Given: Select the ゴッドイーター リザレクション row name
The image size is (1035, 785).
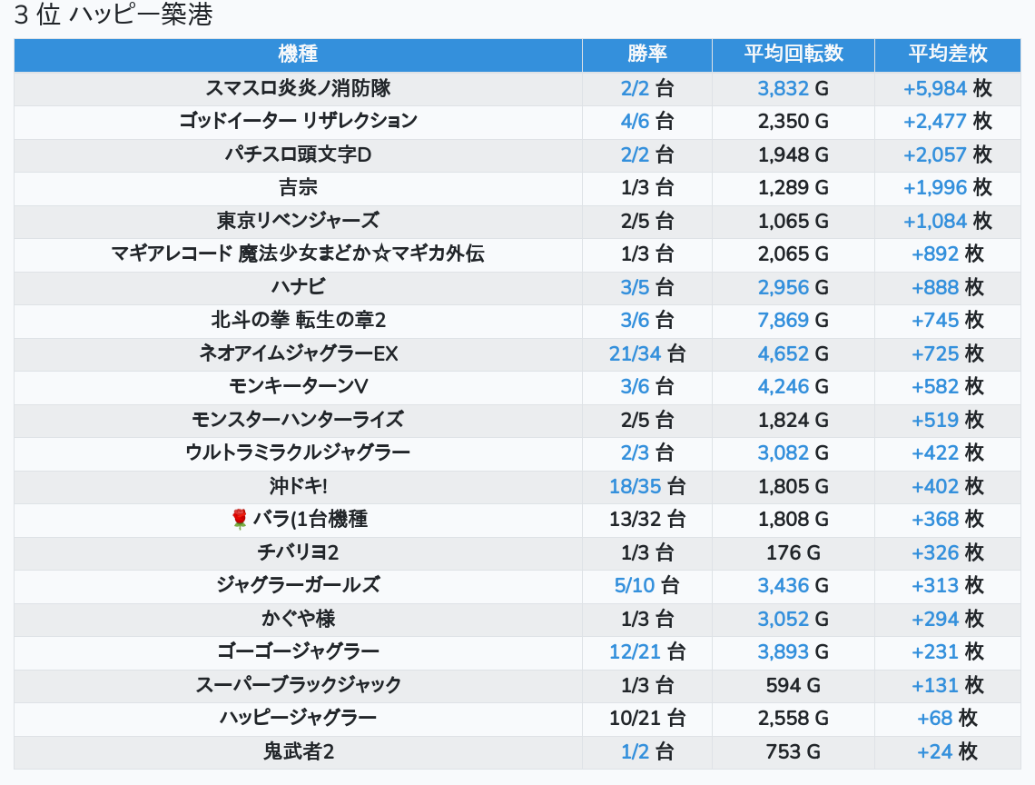Looking at the screenshot, I should tap(298, 121).
